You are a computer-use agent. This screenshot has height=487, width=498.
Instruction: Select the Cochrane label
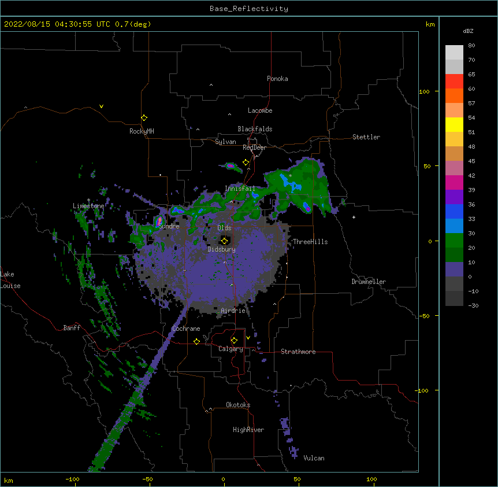[186, 329]
